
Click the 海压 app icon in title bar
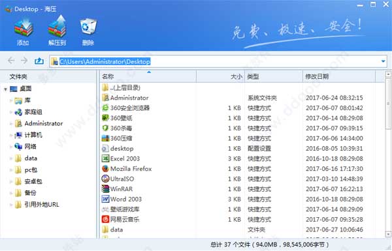(x=8, y=9)
